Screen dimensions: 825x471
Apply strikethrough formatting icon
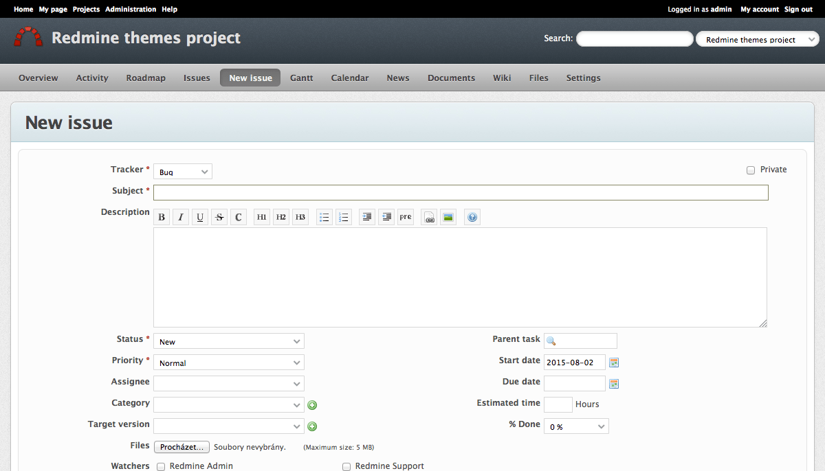(219, 218)
